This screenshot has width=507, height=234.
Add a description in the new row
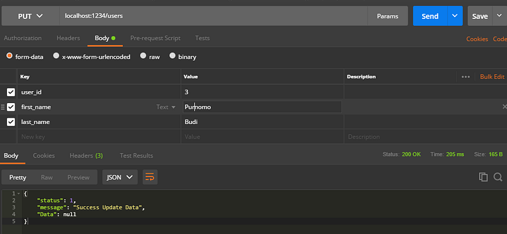tap(425, 137)
